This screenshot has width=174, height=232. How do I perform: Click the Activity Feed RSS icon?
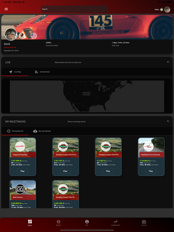tap(36, 72)
